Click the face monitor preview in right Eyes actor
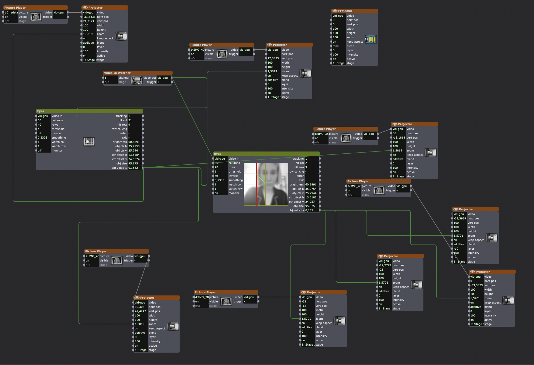This screenshot has width=534, height=365. coord(266,184)
